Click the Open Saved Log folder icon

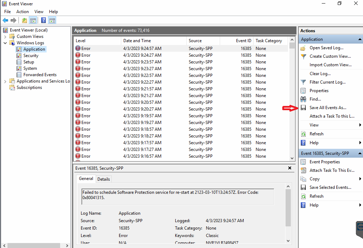click(303, 48)
